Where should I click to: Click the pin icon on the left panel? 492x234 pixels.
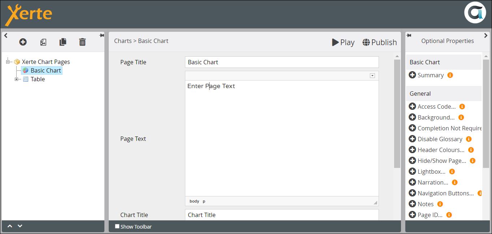102,35
